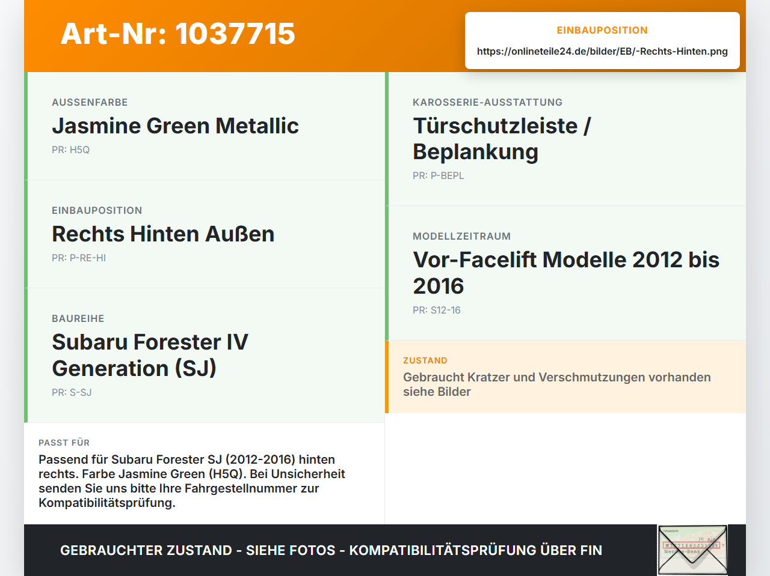Click the PR: P-RE-HI code
The height and width of the screenshot is (576, 770).
79,258
